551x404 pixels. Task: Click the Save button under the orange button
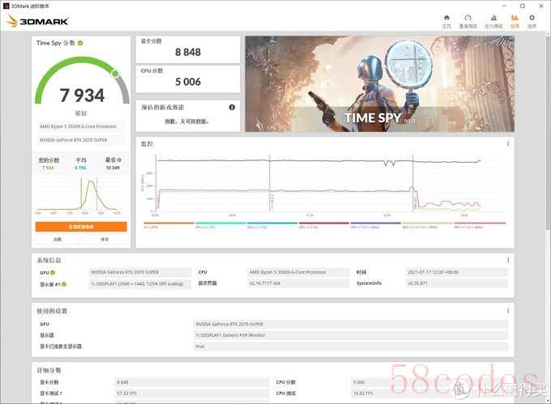pos(105,240)
